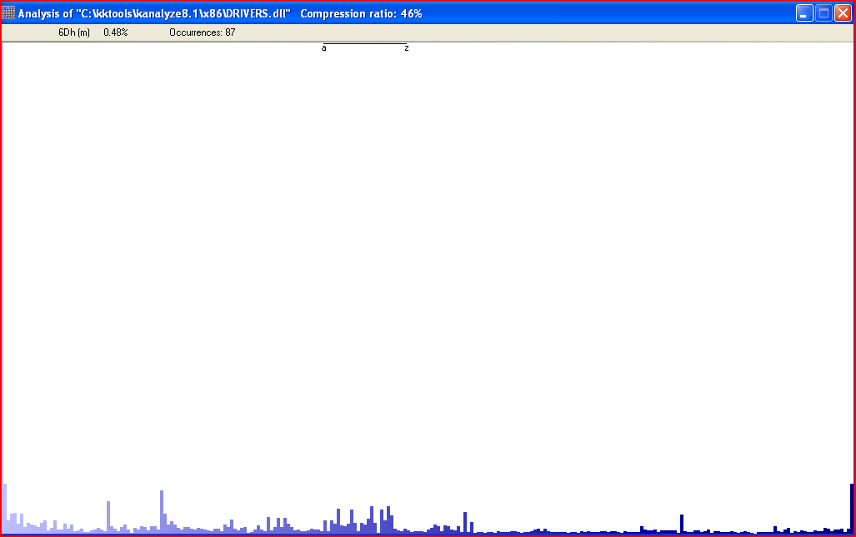This screenshot has width=856, height=537.
Task: Click the 'a' range marker label
Action: (323, 48)
